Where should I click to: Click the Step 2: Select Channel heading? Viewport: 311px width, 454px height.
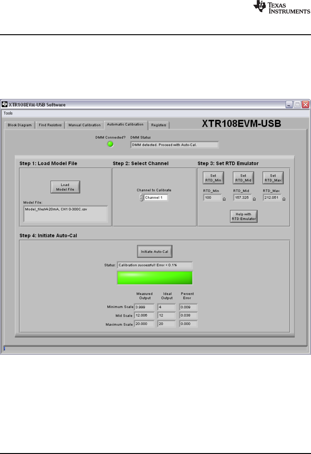(x=141, y=163)
